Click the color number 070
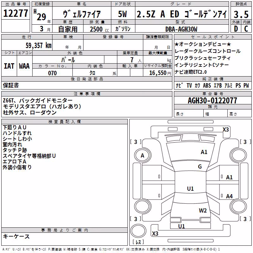Image resolution: width=253 pixels, height=253 pixels. (52, 73)
